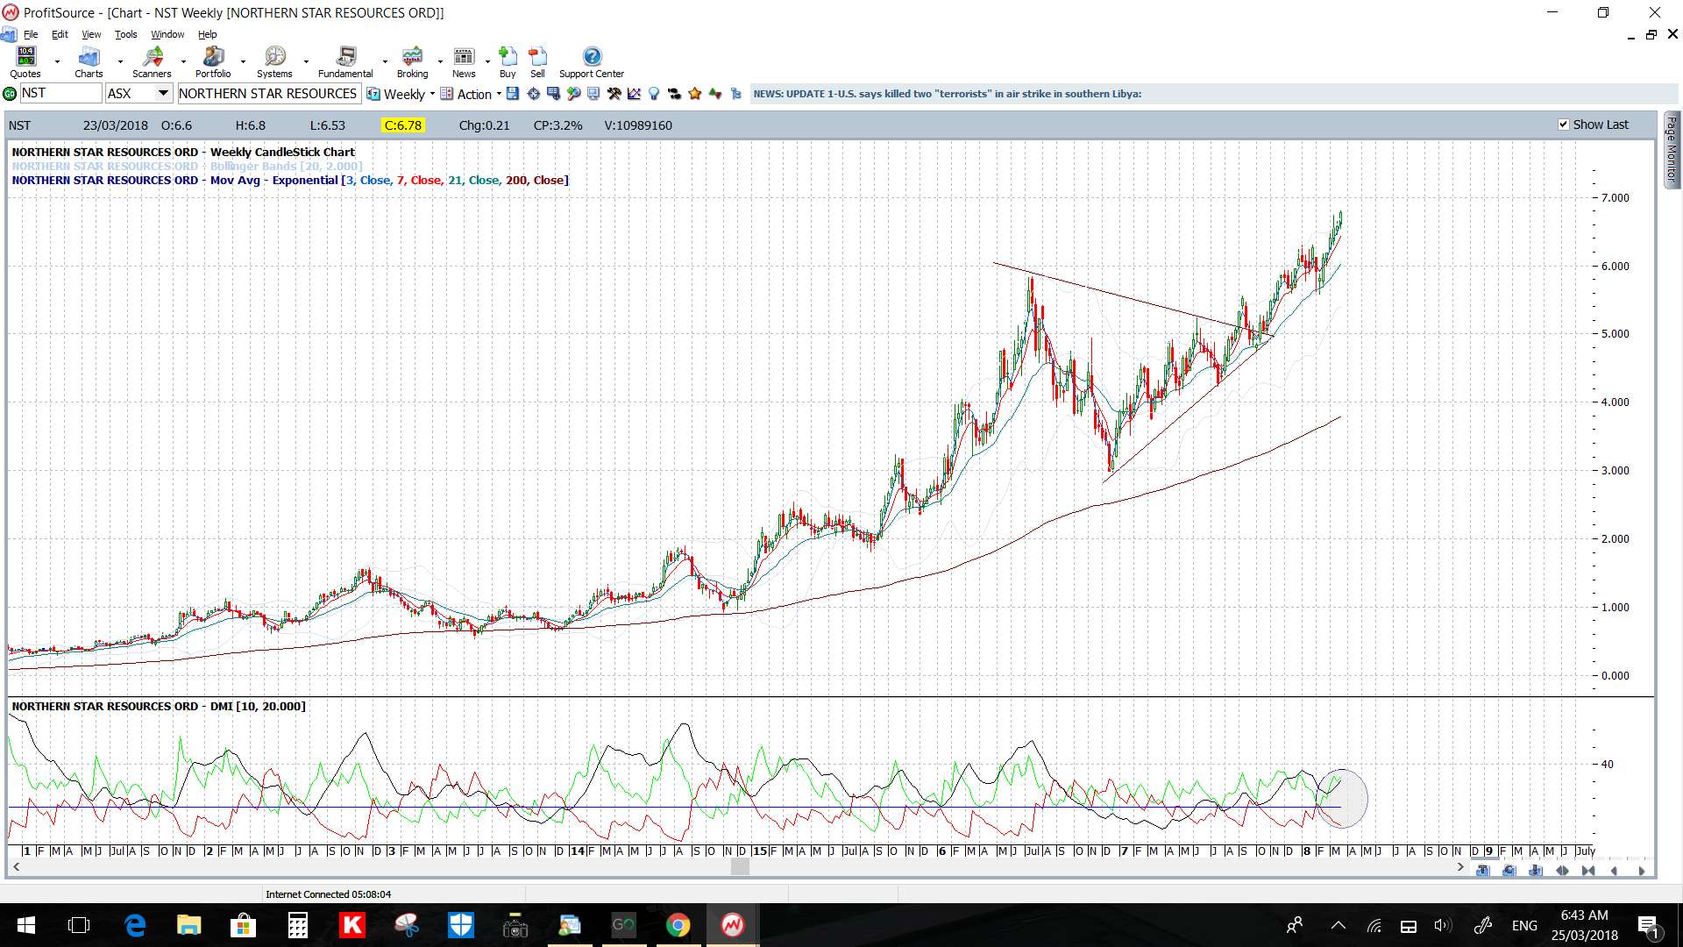Click the hammer and wrench tools icon

(x=614, y=94)
